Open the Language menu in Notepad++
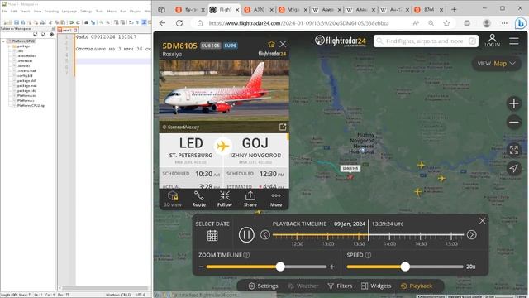 [x=69, y=11]
